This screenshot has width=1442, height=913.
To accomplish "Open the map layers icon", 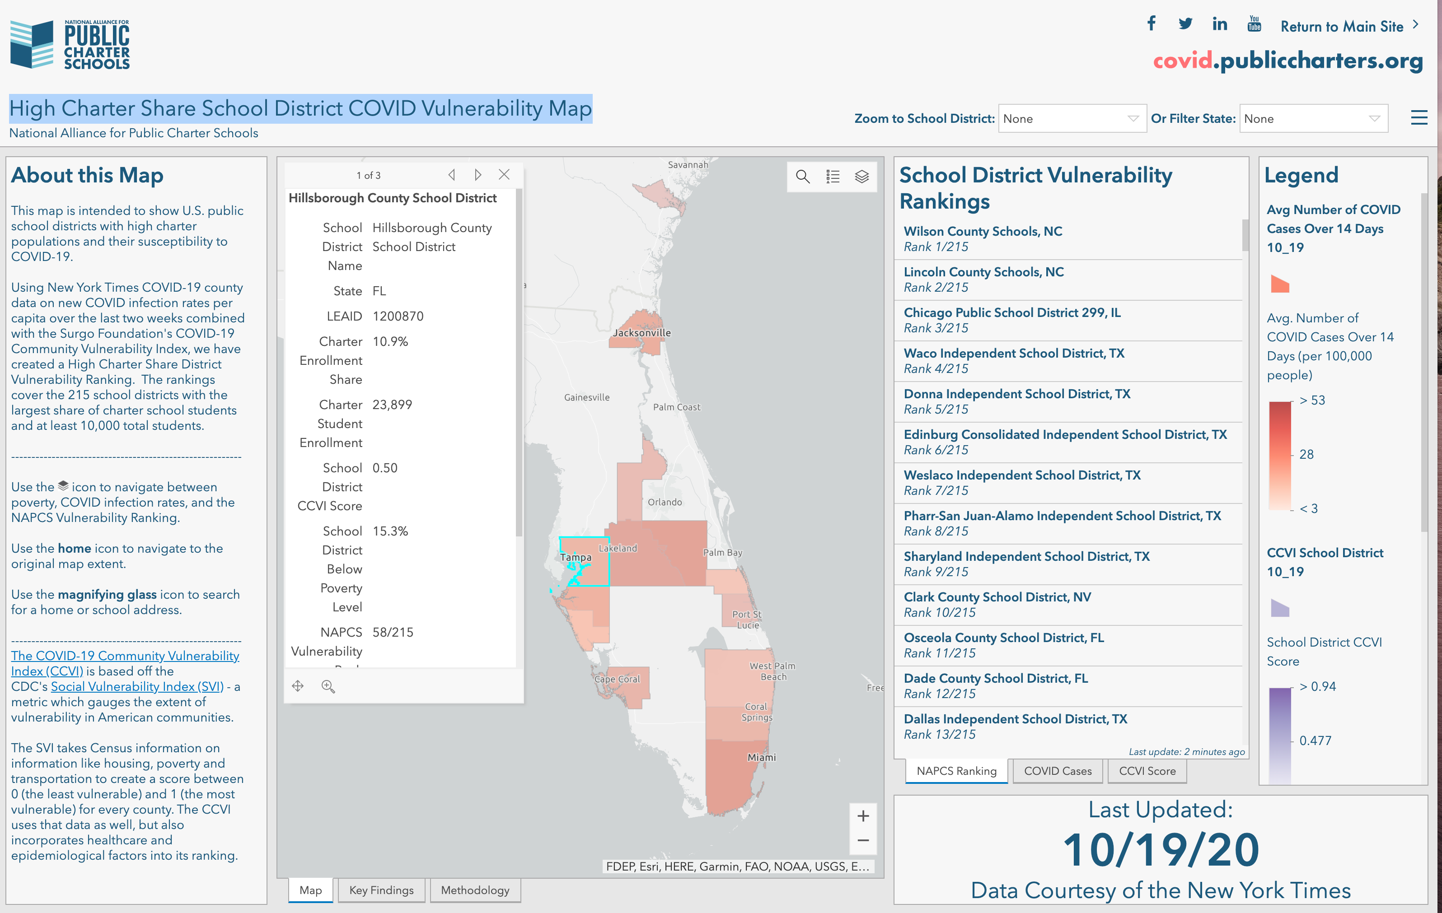I will click(x=862, y=177).
